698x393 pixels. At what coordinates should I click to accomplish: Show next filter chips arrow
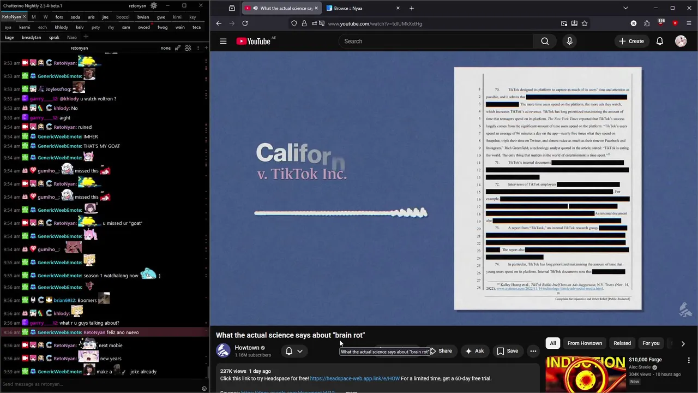click(683, 343)
